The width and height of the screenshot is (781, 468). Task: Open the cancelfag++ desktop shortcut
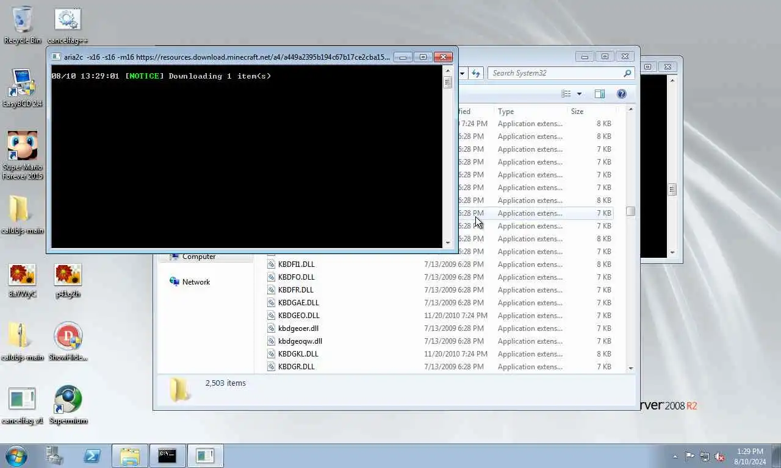tap(67, 24)
